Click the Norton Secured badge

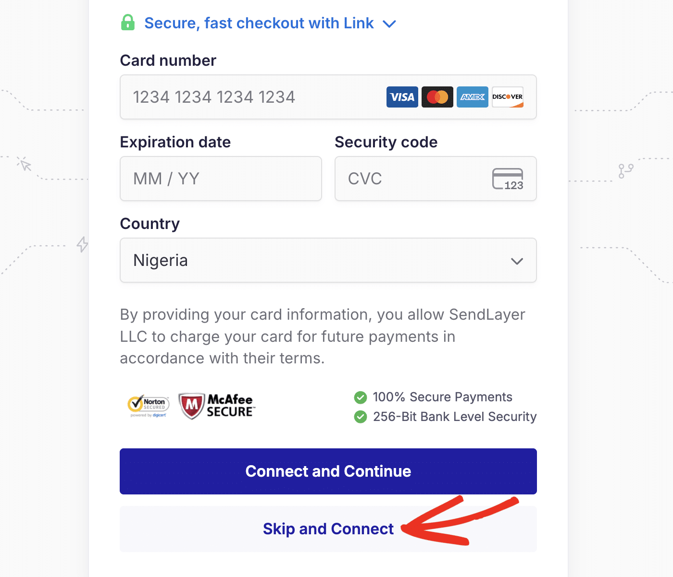(147, 406)
